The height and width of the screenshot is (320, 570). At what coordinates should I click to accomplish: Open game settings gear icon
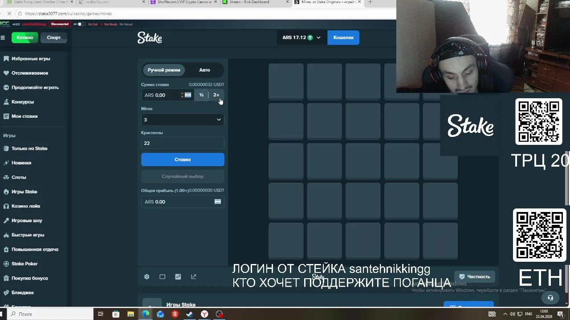point(147,277)
